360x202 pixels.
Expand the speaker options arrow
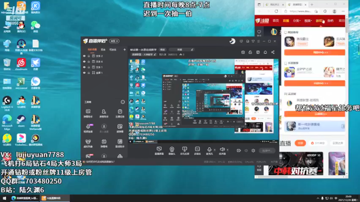228,150
